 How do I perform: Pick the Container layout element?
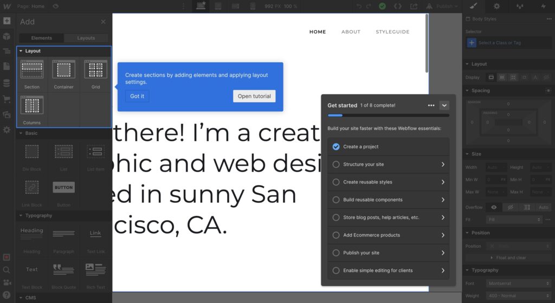click(x=63, y=70)
